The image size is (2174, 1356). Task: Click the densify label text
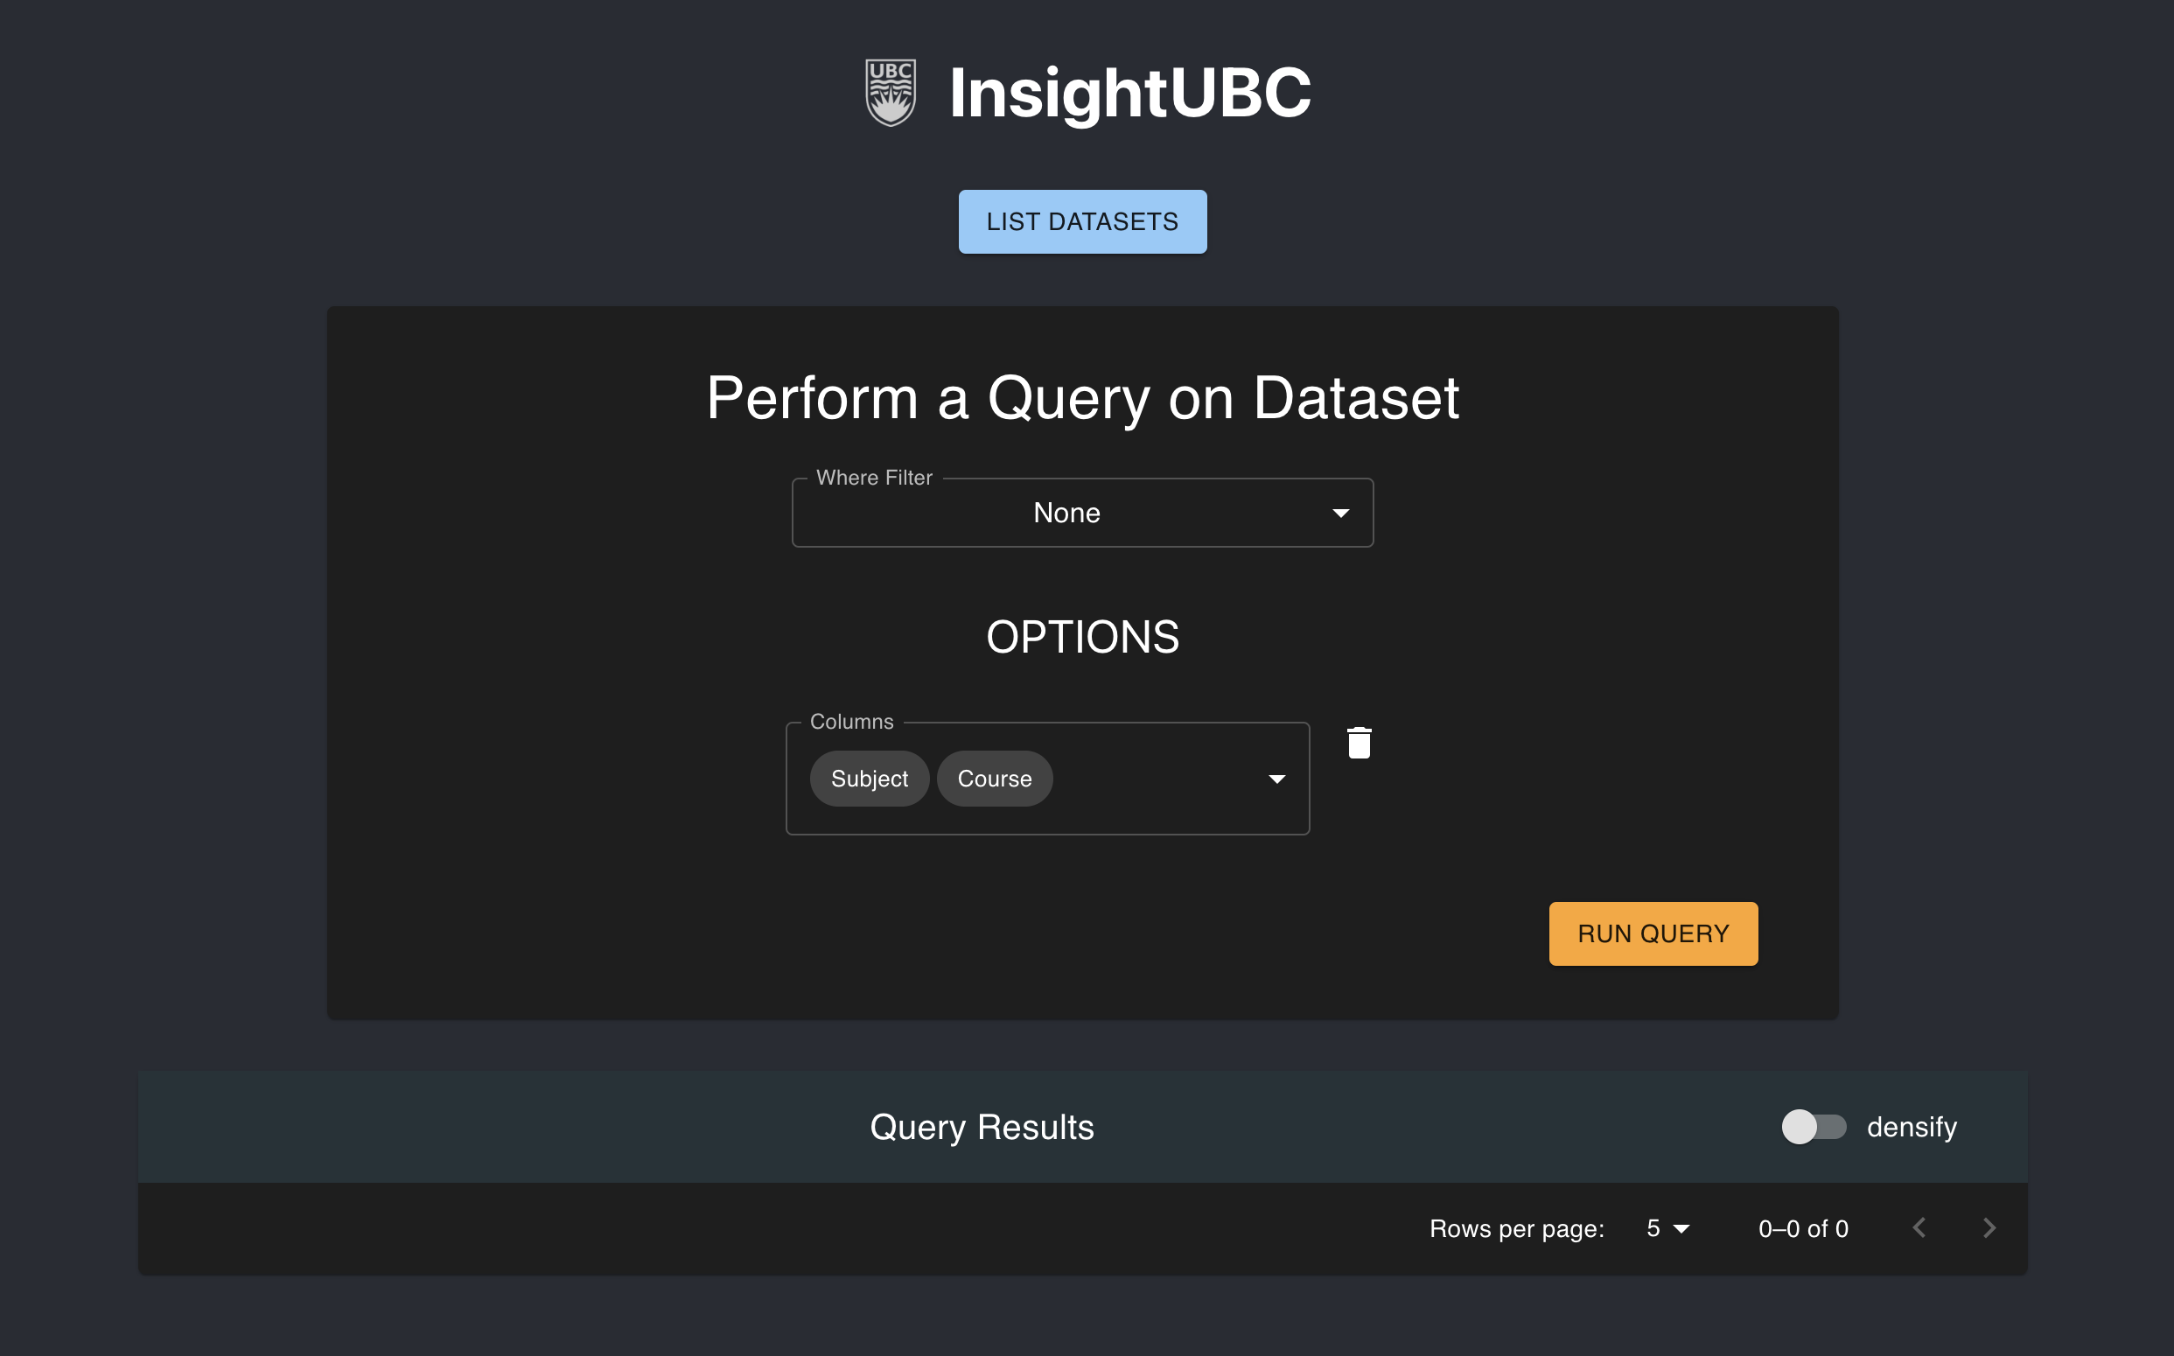(x=1912, y=1128)
